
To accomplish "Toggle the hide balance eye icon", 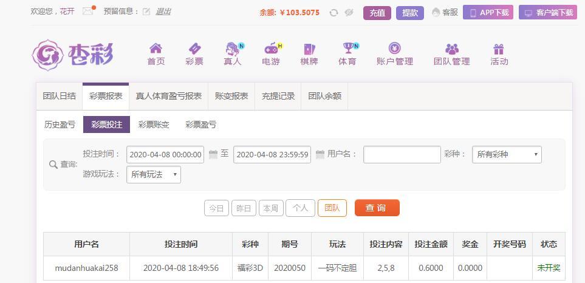I will pyautogui.click(x=349, y=12).
